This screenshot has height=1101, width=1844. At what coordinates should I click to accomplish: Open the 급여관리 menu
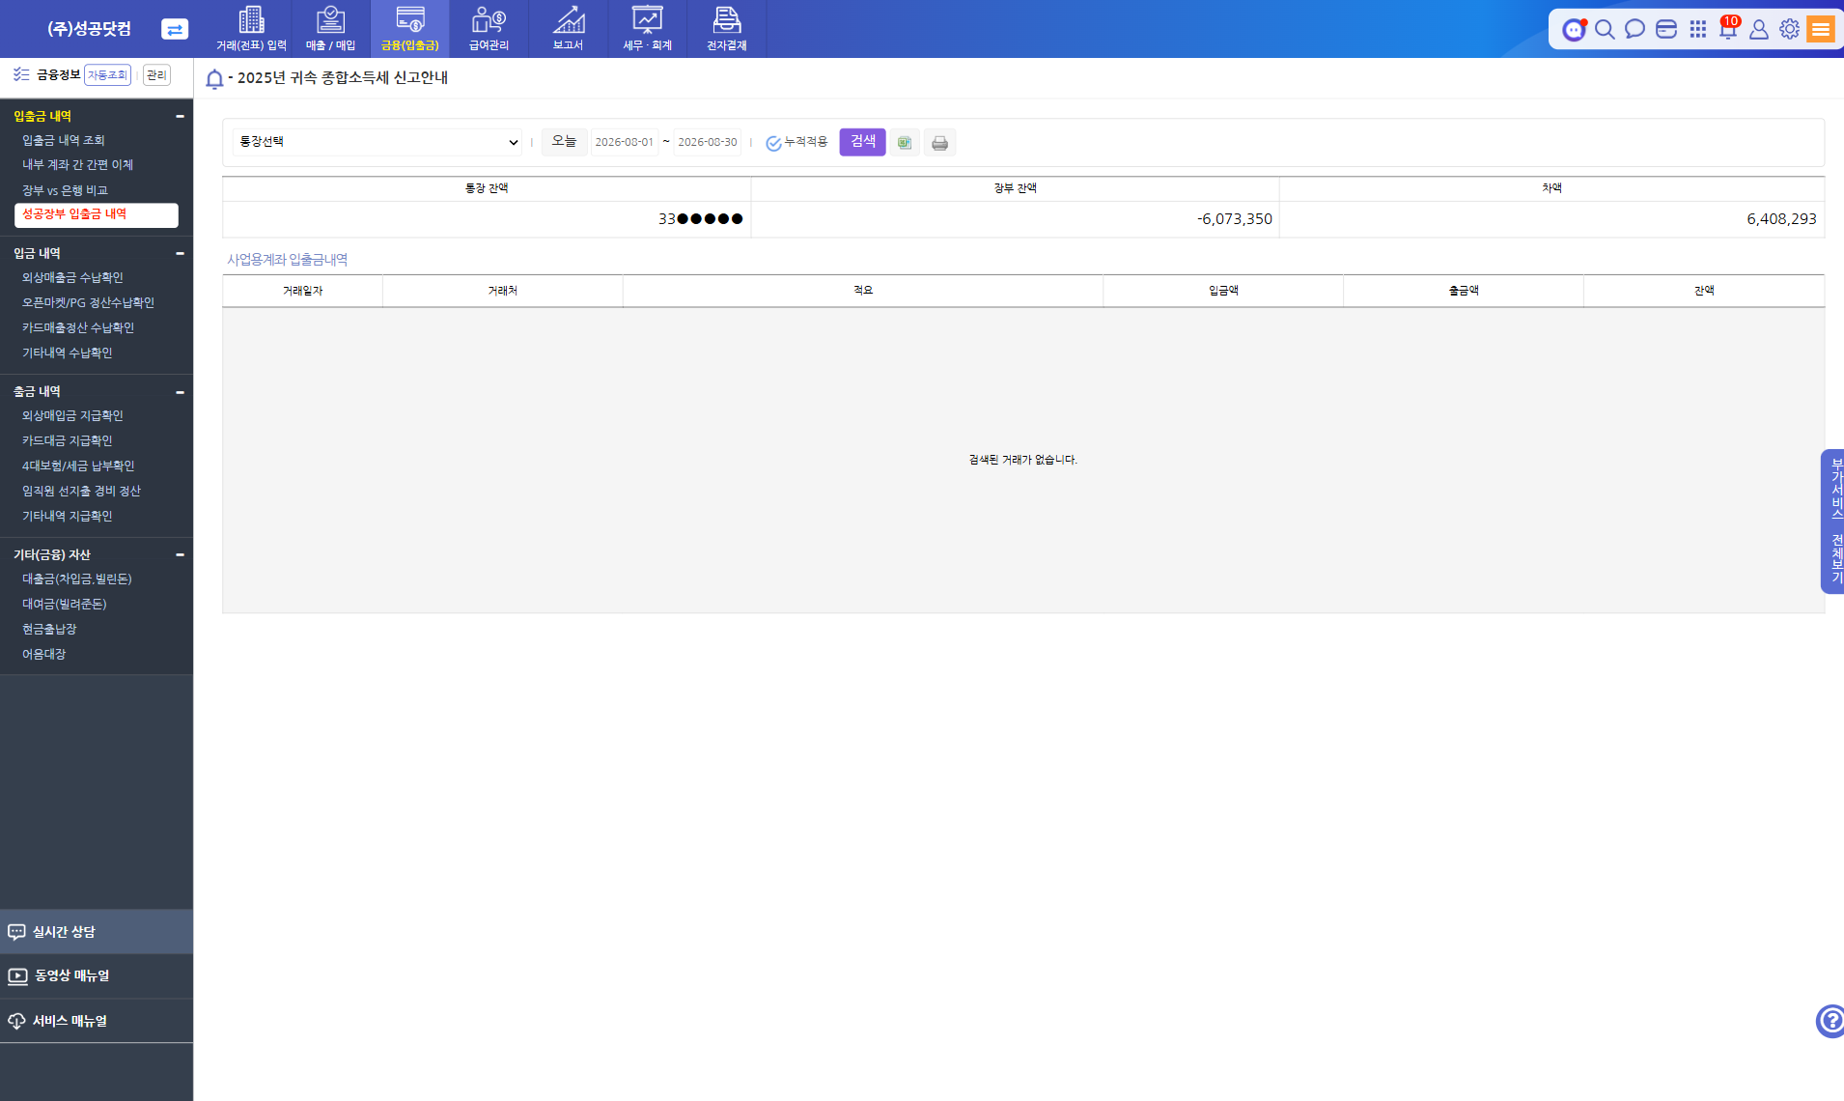pos(489,29)
